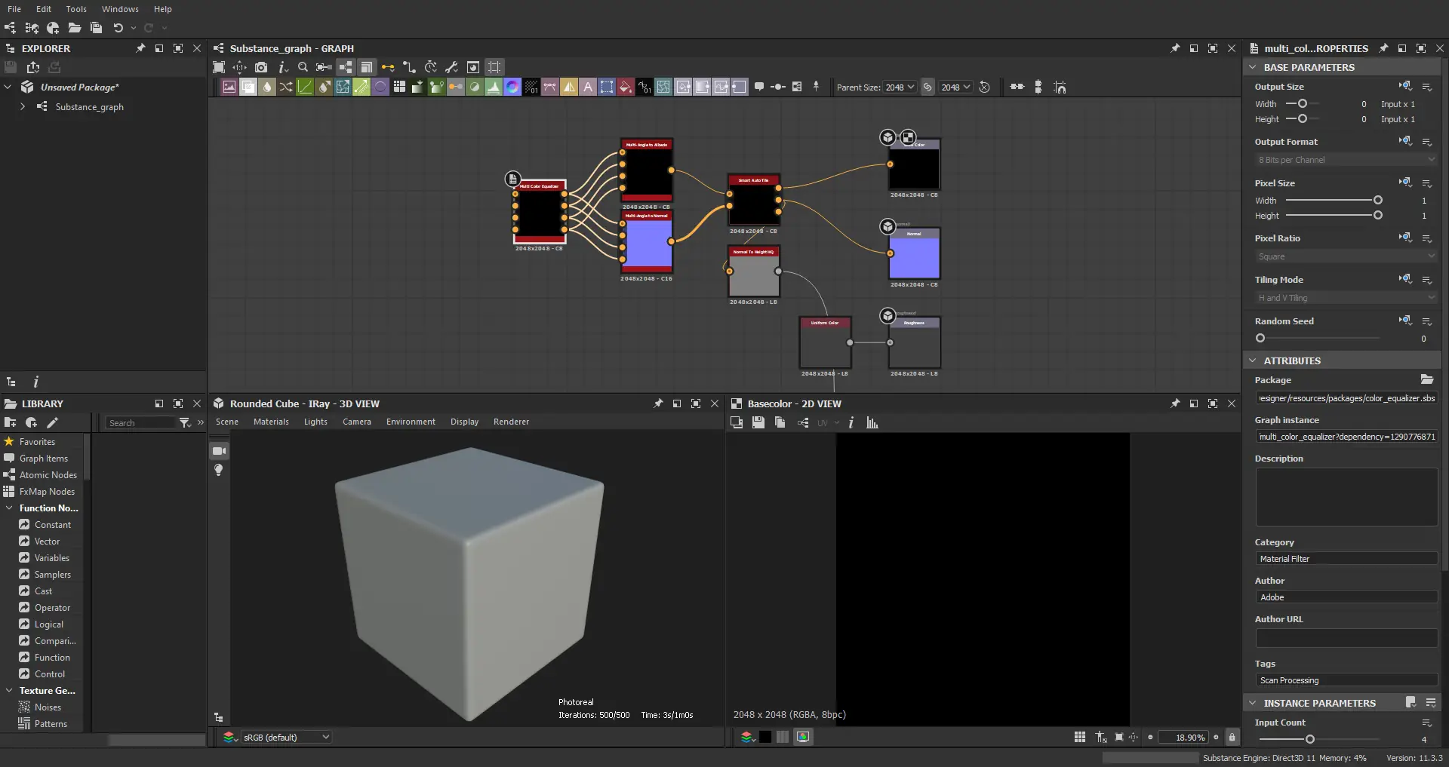Open the histogram in the 2D view
The image size is (1449, 767).
click(x=872, y=423)
